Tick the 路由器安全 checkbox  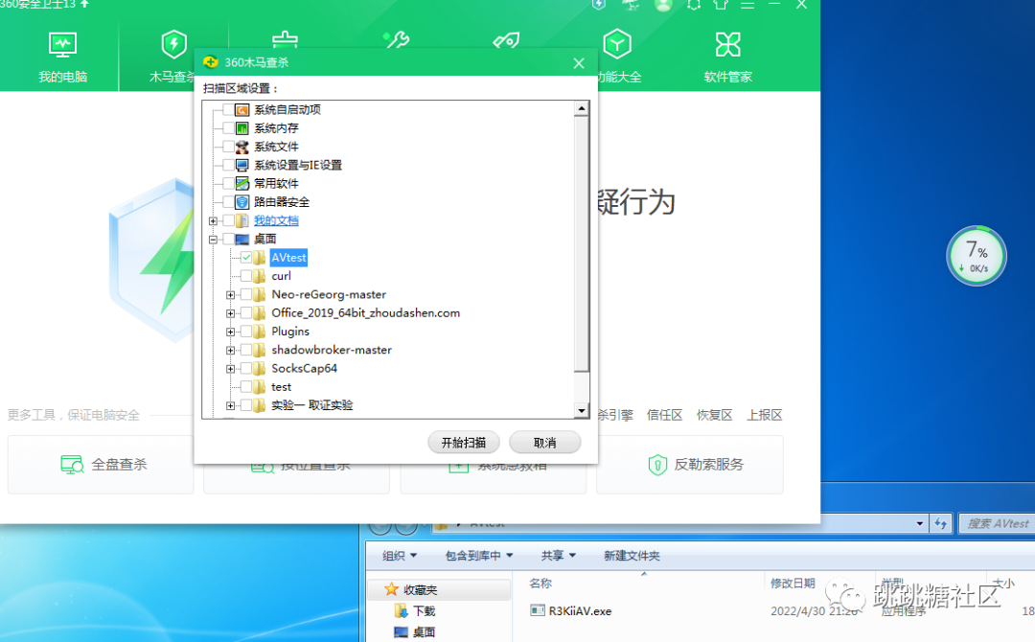(x=228, y=202)
